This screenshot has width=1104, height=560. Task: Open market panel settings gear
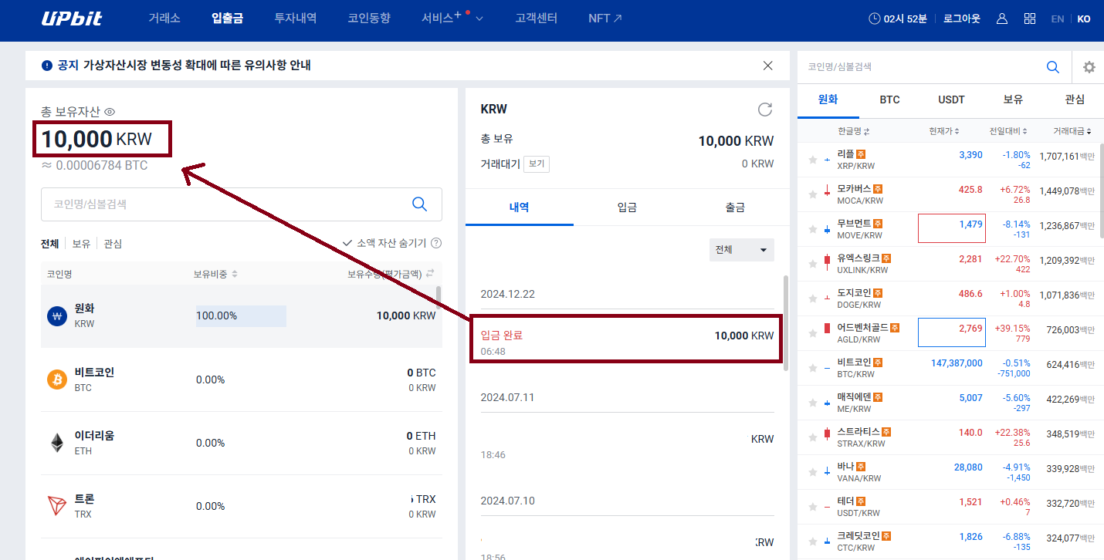click(1089, 67)
